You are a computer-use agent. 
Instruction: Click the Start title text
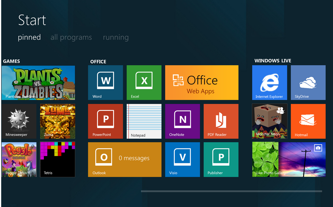click(32, 20)
